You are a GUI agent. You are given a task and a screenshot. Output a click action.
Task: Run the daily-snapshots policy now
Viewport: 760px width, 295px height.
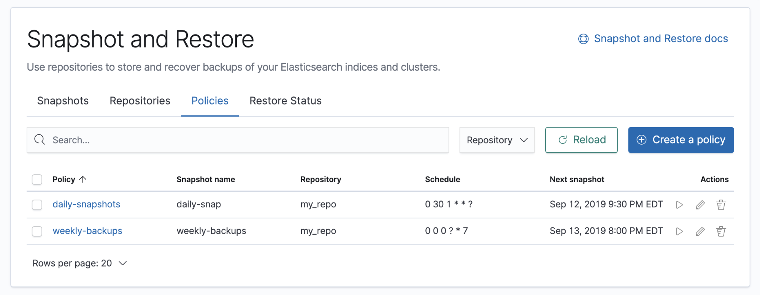tap(679, 205)
